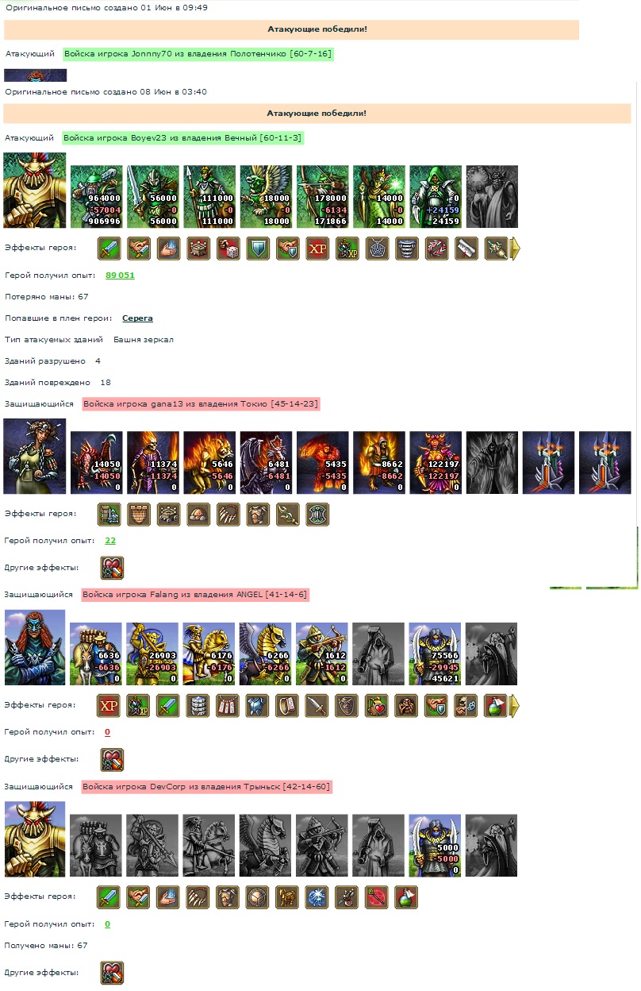Click the red XP icon in Falang's effects row
641x991 pixels.
click(109, 705)
